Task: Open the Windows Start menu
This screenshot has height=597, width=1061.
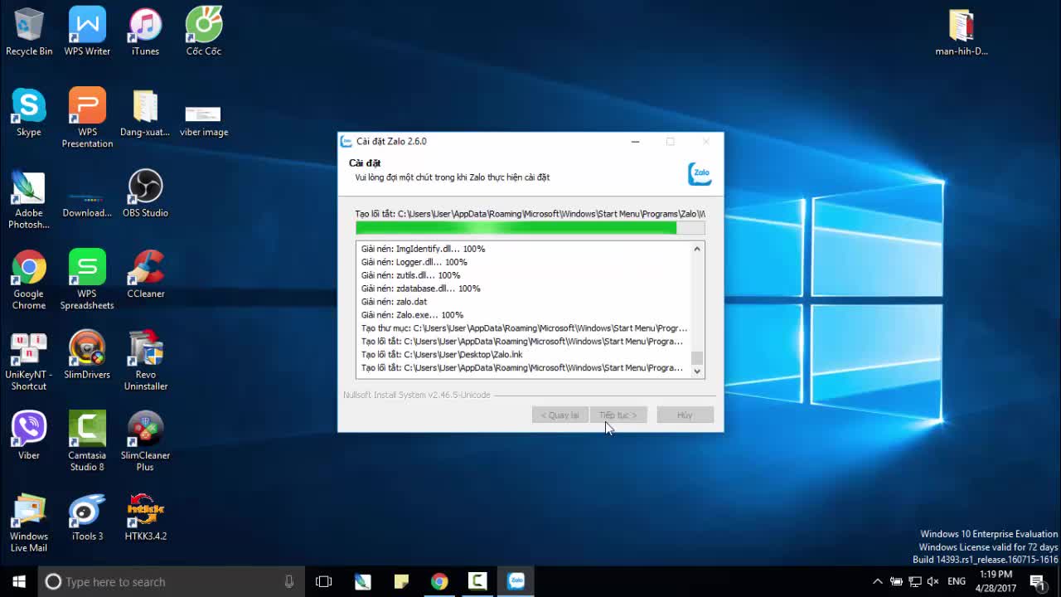Action: (x=19, y=581)
